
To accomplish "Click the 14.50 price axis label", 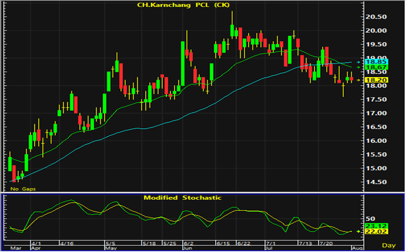I will tap(376, 182).
